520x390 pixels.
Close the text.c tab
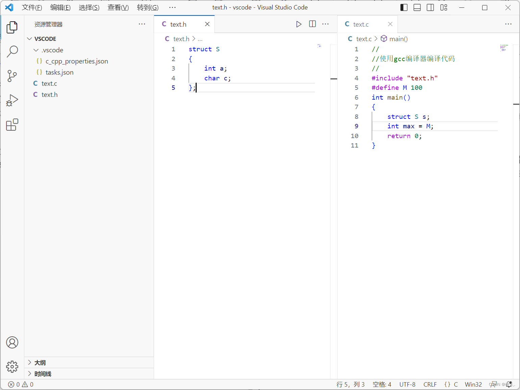click(390, 24)
